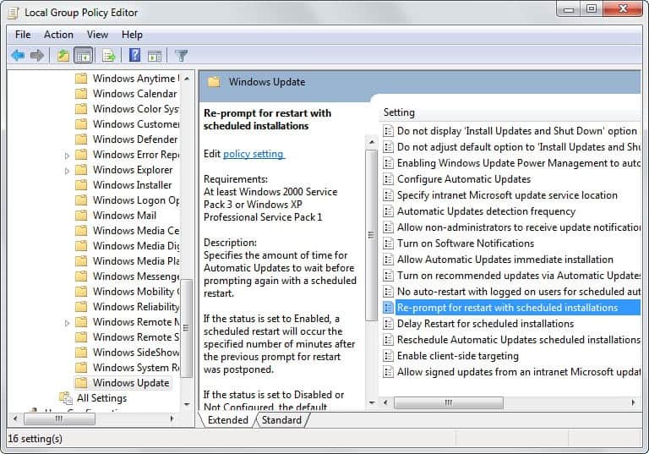649x454 pixels.
Task: Click the Windows SideShow folder icon
Action: click(81, 352)
